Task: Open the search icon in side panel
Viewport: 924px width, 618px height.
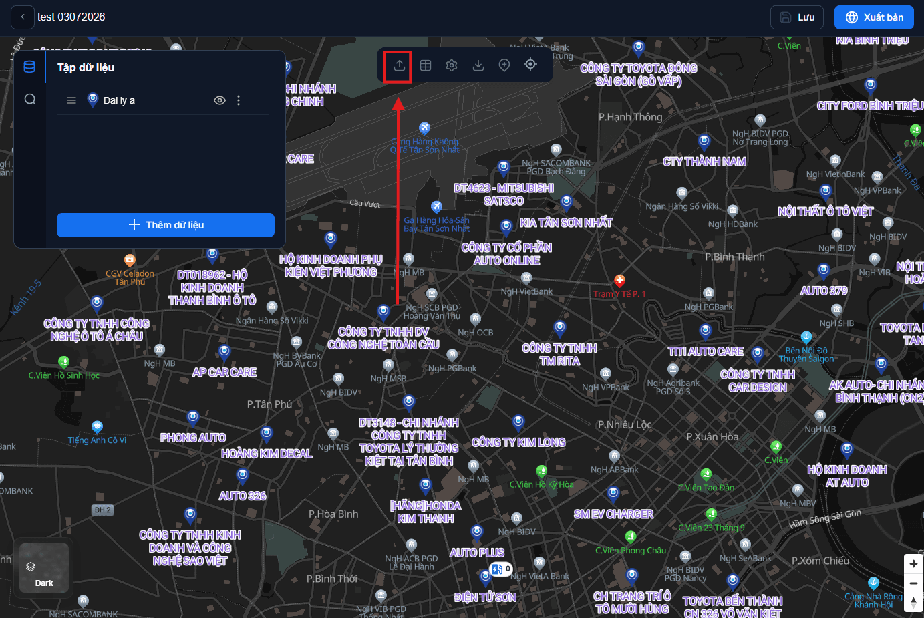Action: (x=30, y=99)
